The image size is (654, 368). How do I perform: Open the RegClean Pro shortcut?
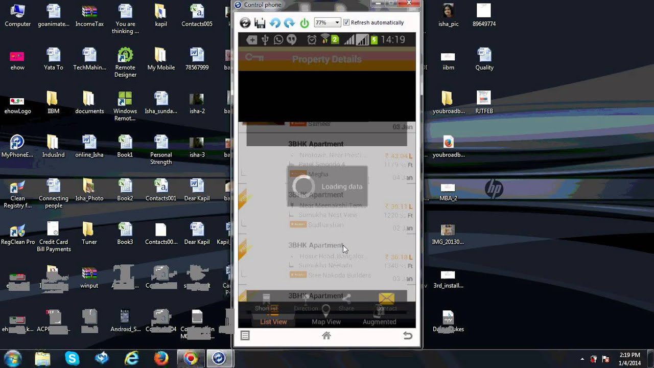(17, 234)
